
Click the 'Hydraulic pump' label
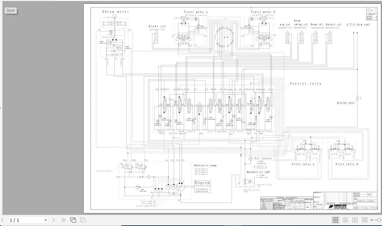(205, 166)
